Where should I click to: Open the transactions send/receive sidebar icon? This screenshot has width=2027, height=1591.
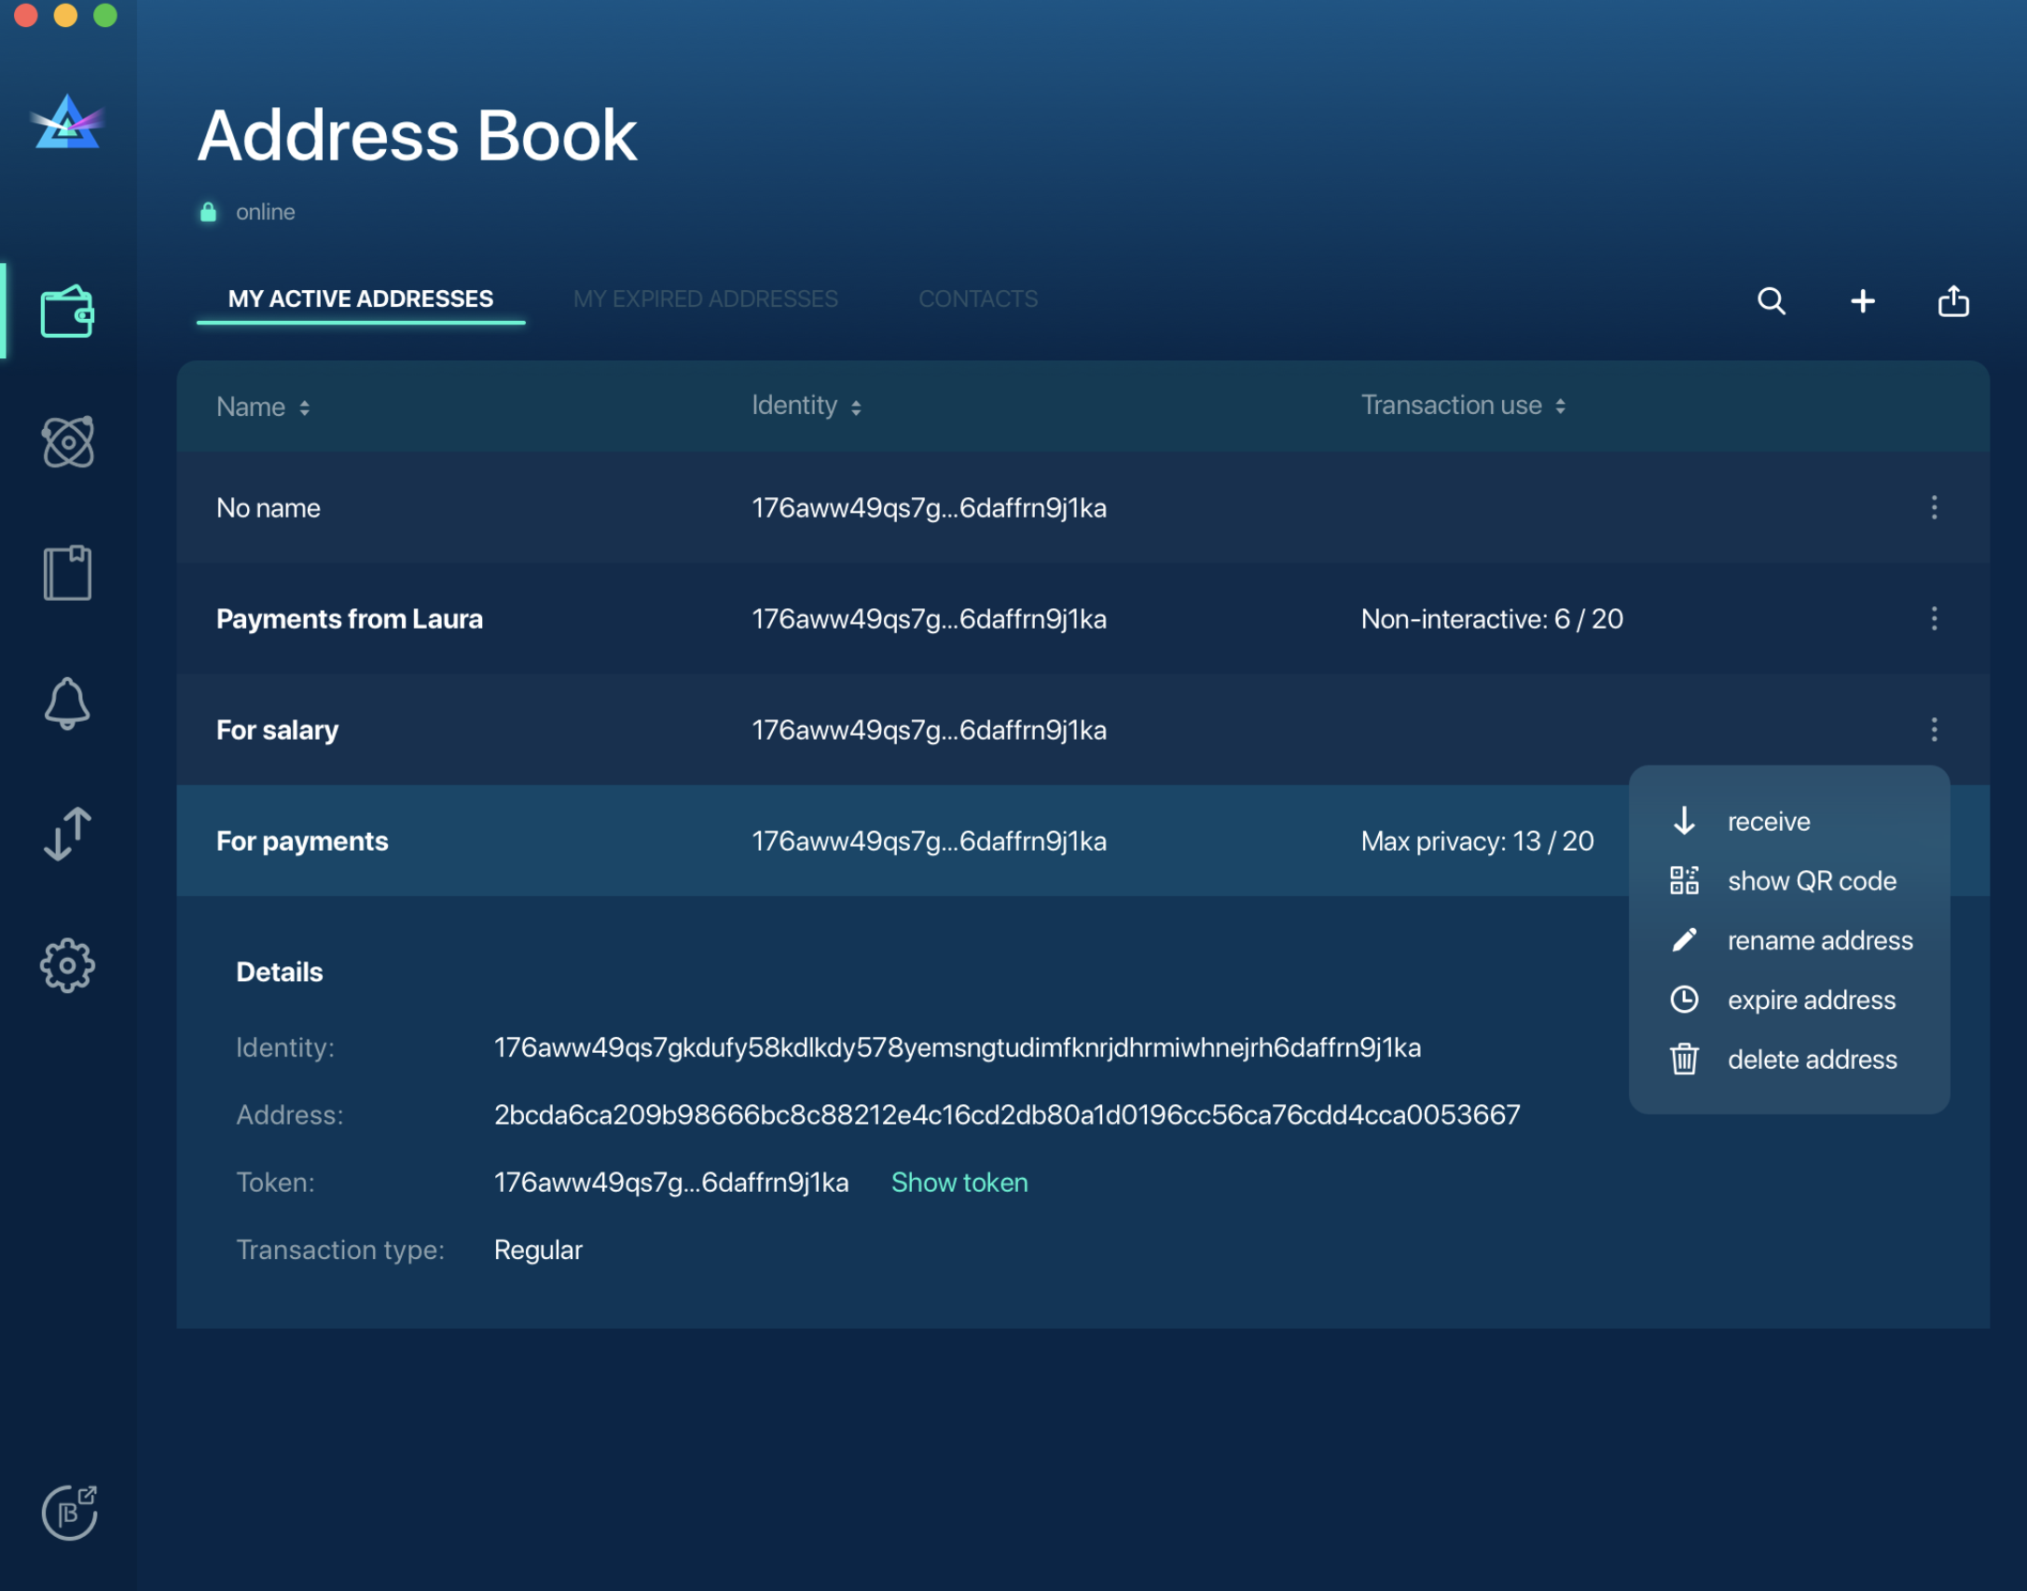69,834
